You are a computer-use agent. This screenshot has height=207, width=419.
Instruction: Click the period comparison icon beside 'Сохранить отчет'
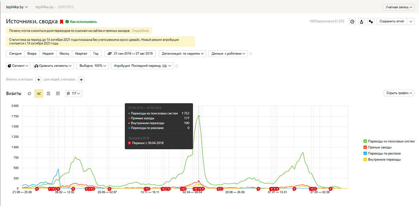click(x=371, y=22)
